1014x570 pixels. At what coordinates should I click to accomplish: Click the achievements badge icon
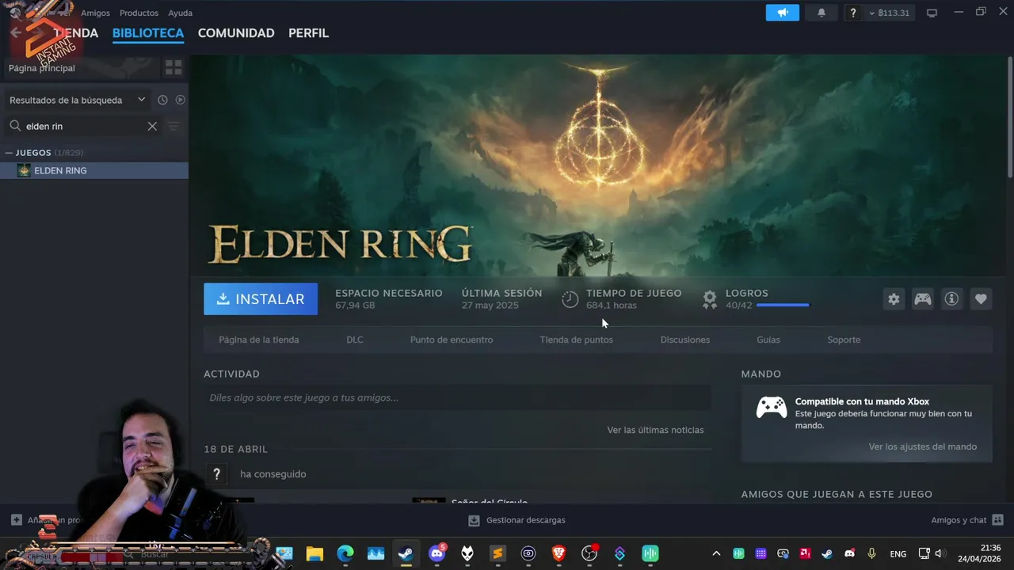[710, 299]
